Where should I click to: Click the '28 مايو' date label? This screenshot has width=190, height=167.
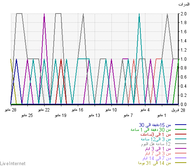point(11,110)
